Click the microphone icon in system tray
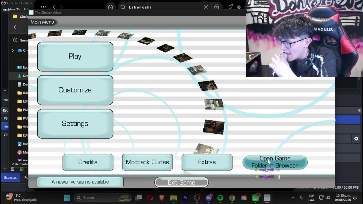Viewport: 363px width, 204px height. [x=301, y=197]
